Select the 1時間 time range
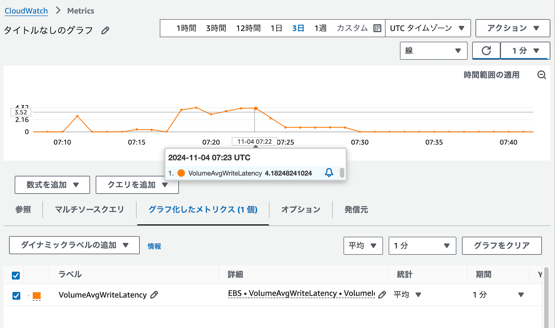 (186, 28)
